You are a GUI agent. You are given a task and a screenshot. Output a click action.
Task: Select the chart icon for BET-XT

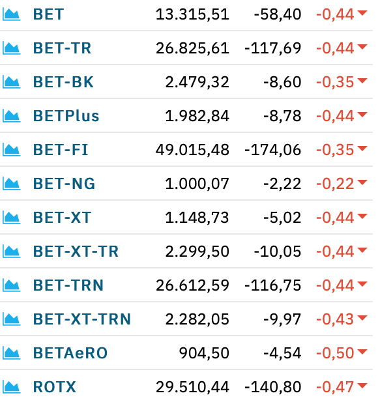(11, 218)
